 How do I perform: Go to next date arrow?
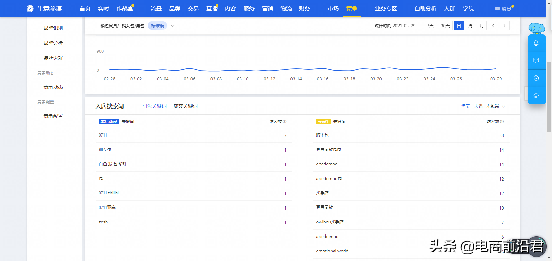tap(505, 26)
